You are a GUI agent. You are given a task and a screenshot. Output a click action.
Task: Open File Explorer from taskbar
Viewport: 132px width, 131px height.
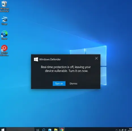(x=56, y=130)
